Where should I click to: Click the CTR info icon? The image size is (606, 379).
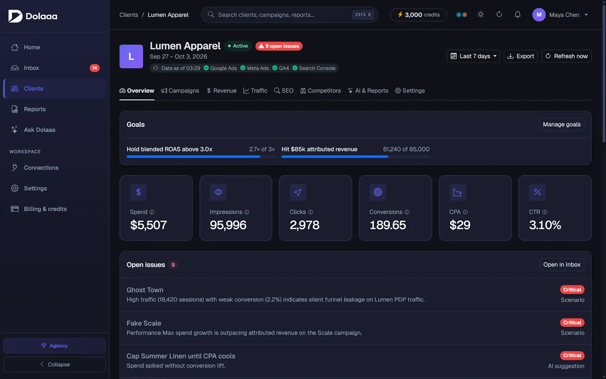click(x=545, y=212)
